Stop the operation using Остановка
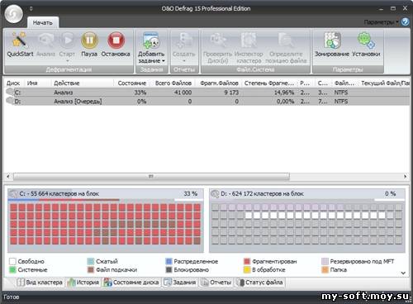 click(116, 40)
